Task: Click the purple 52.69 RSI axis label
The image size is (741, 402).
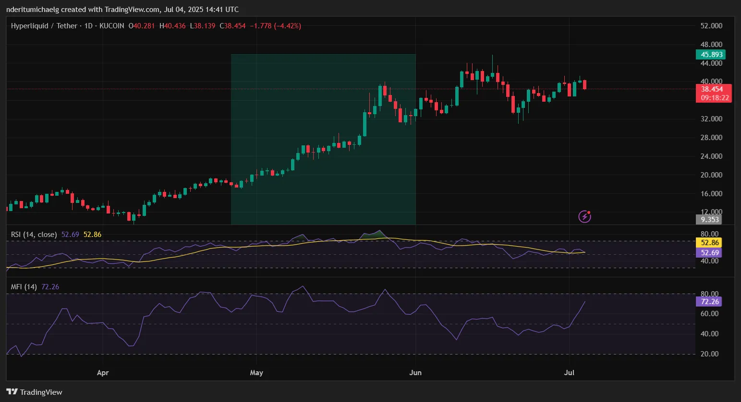Action: (709, 253)
